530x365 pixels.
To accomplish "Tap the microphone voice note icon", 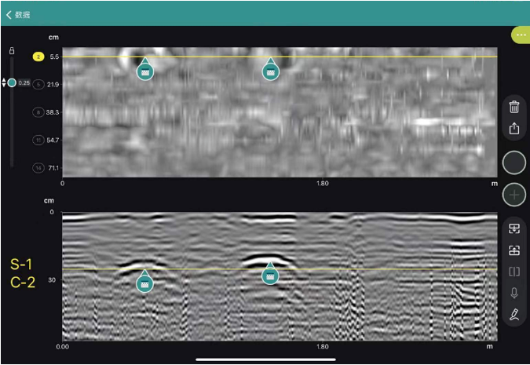I will [514, 294].
